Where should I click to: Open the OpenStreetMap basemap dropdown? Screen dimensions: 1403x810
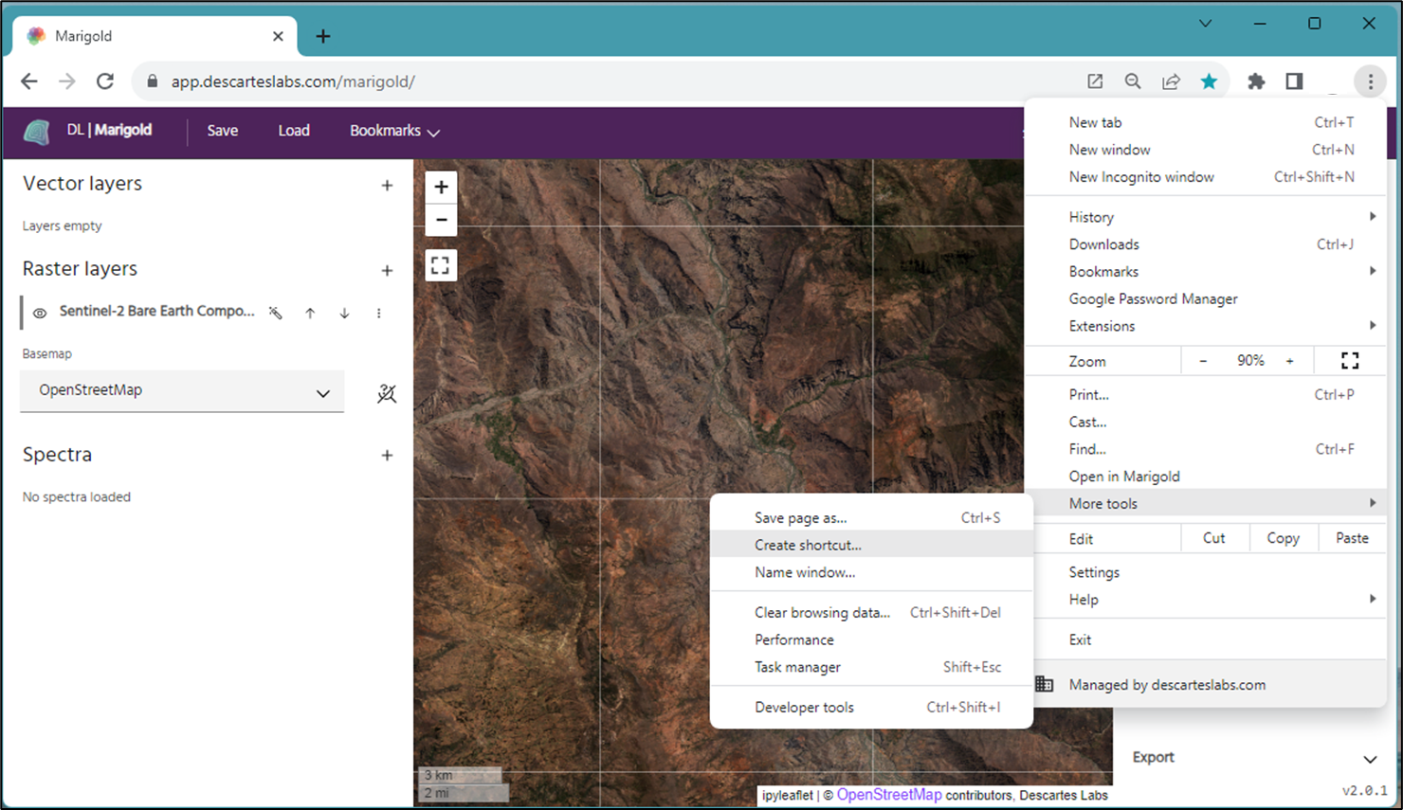[182, 390]
